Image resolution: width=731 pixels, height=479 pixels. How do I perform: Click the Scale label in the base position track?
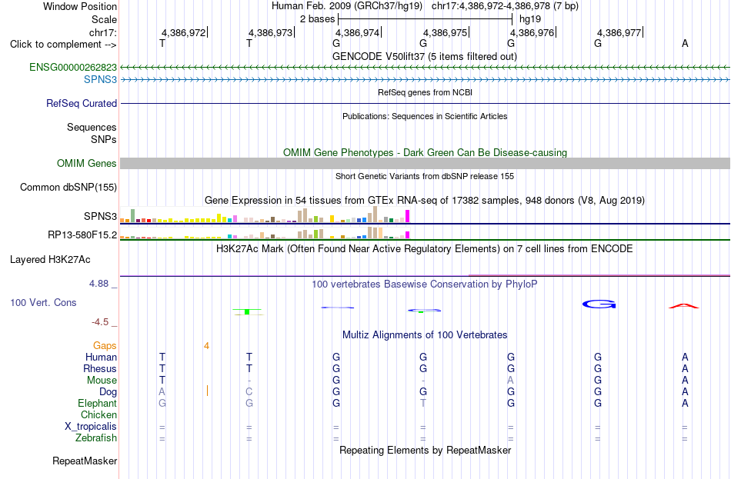104,19
